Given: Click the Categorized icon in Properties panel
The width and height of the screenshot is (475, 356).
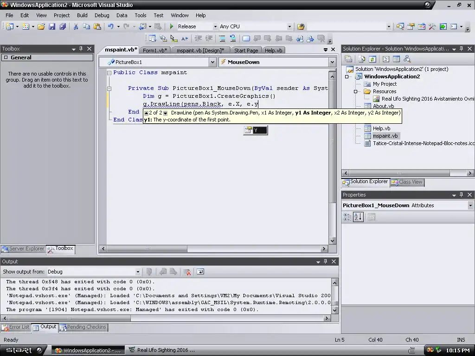Looking at the screenshot, I should click(347, 217).
